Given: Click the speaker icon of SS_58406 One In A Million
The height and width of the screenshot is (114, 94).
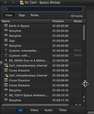Looking at the screenshot, I should point(6,60).
